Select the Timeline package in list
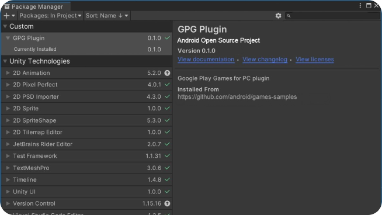The height and width of the screenshot is (215, 382). click(86, 180)
